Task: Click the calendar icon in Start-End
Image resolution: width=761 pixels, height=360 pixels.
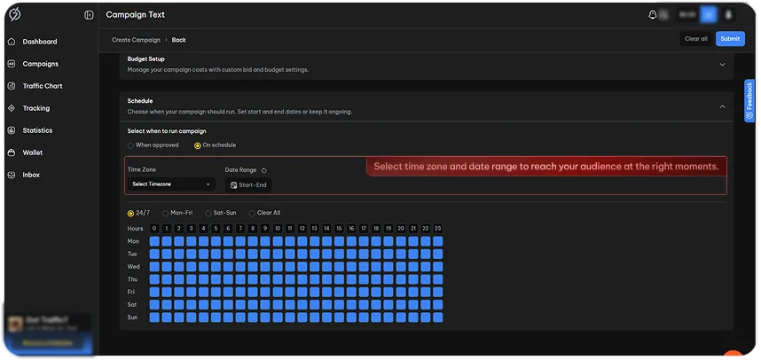Action: pyautogui.click(x=233, y=184)
